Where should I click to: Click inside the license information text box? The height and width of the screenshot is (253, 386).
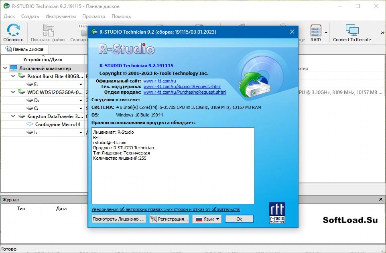tap(173, 166)
